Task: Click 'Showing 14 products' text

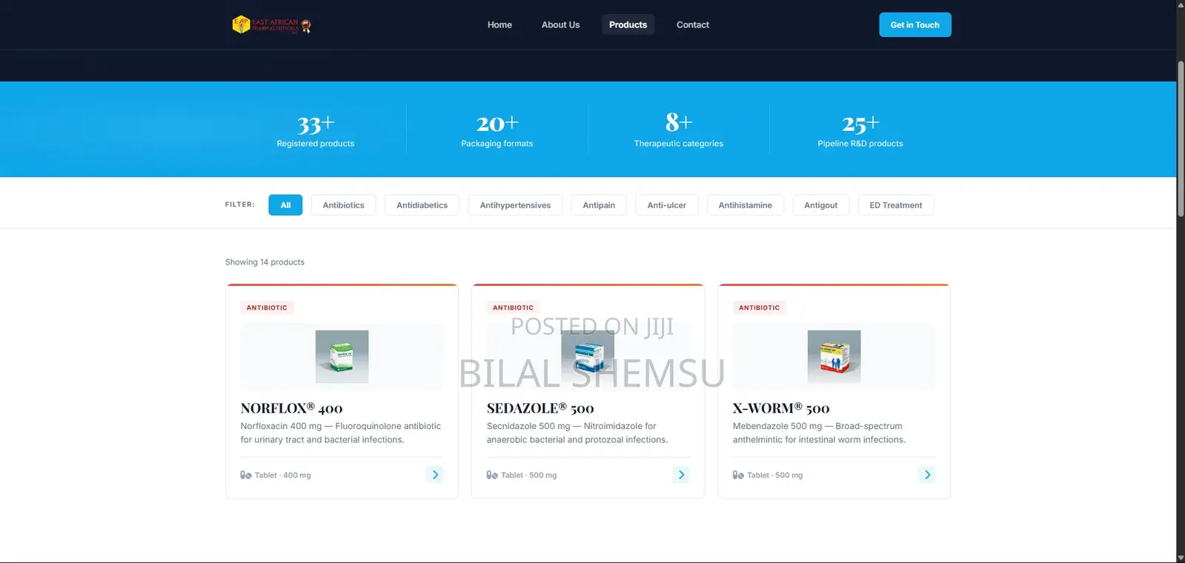Action: click(x=265, y=262)
